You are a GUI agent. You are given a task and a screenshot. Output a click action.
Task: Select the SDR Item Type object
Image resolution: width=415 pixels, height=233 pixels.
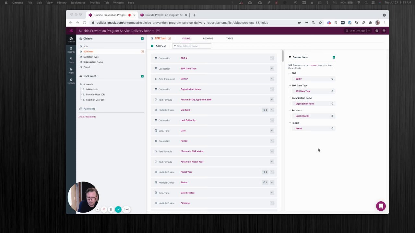pyautogui.click(x=91, y=57)
